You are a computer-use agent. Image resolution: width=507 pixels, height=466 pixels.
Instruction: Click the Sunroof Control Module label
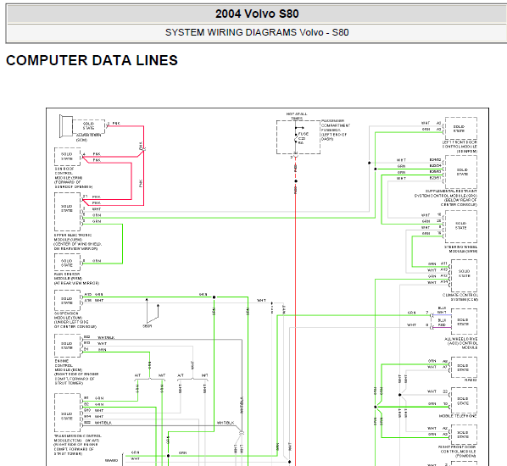[74, 178]
